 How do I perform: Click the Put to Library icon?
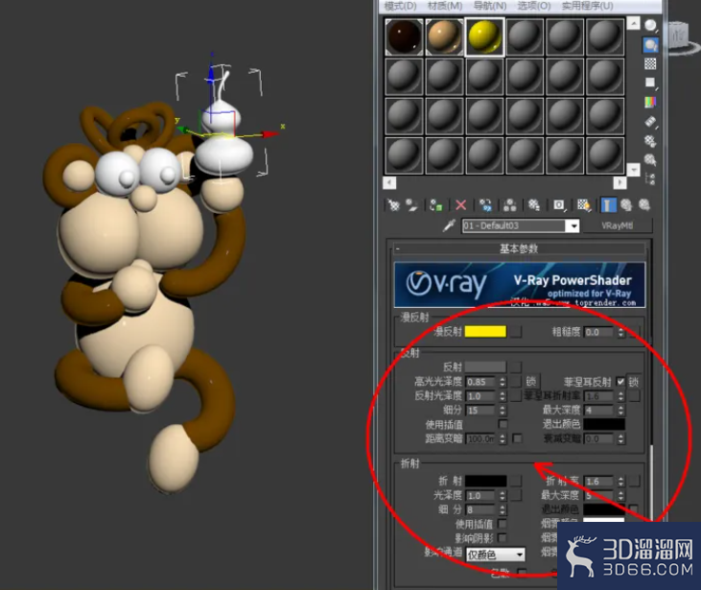point(534,205)
